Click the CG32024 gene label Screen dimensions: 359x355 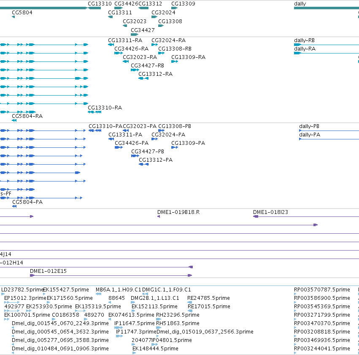163,12
